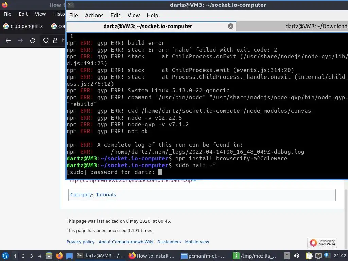The height and width of the screenshot is (261, 348).
Task: Click the site security padlock icon
Action: tap(55, 40)
